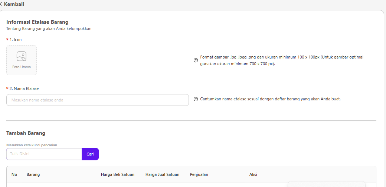Click help icon beside image format hint
This screenshot has height=187, width=386.
(196, 60)
